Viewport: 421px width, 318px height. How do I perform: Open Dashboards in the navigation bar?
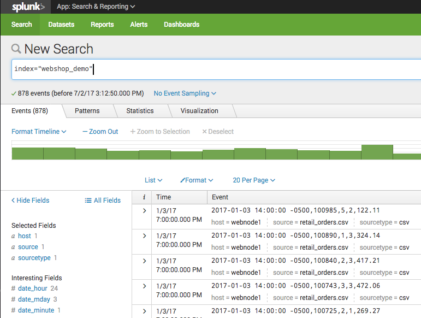point(181,25)
